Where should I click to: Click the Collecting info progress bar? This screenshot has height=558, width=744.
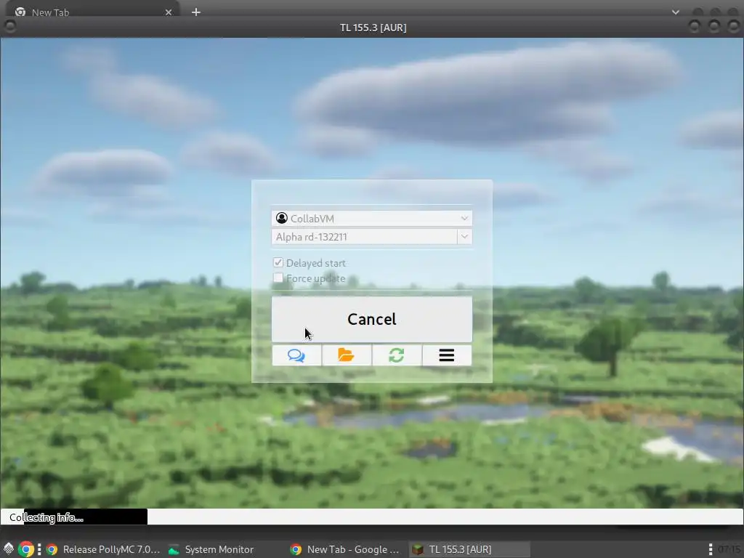click(371, 517)
